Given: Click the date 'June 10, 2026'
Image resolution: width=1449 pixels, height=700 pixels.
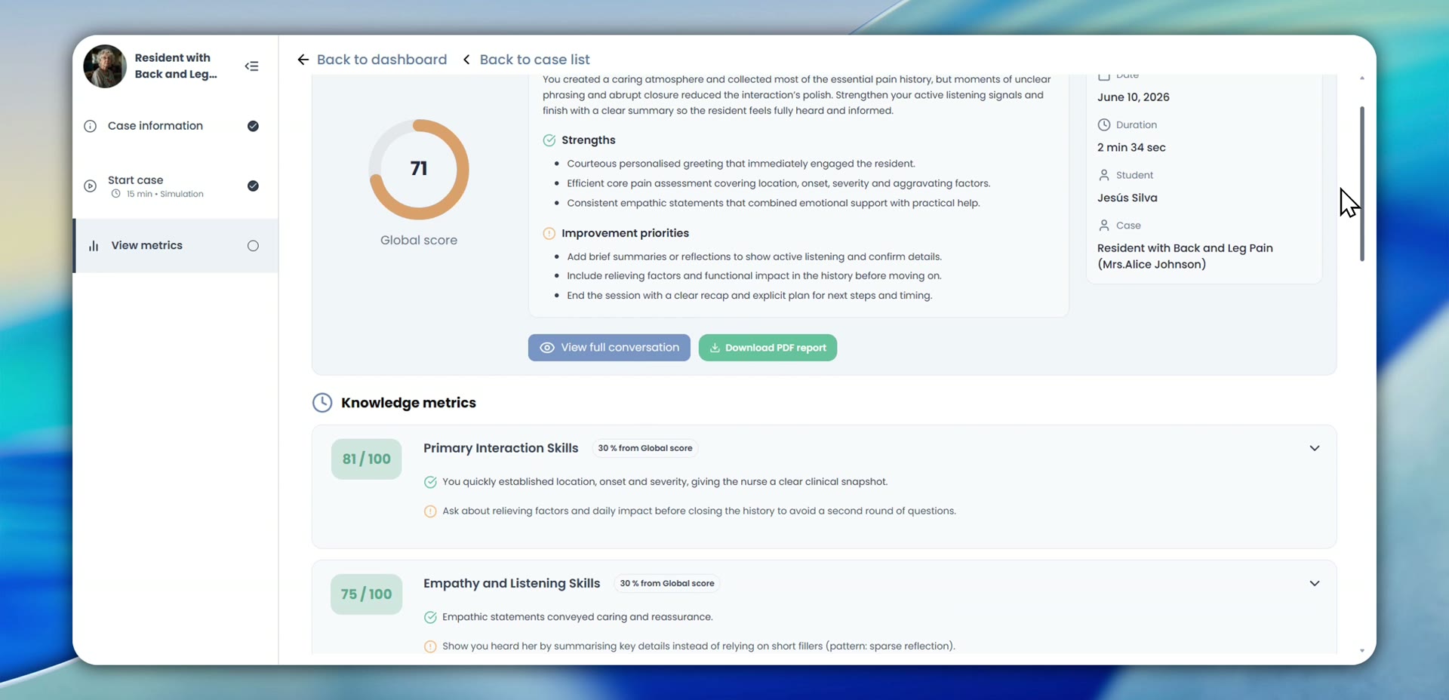Looking at the screenshot, I should 1133,97.
